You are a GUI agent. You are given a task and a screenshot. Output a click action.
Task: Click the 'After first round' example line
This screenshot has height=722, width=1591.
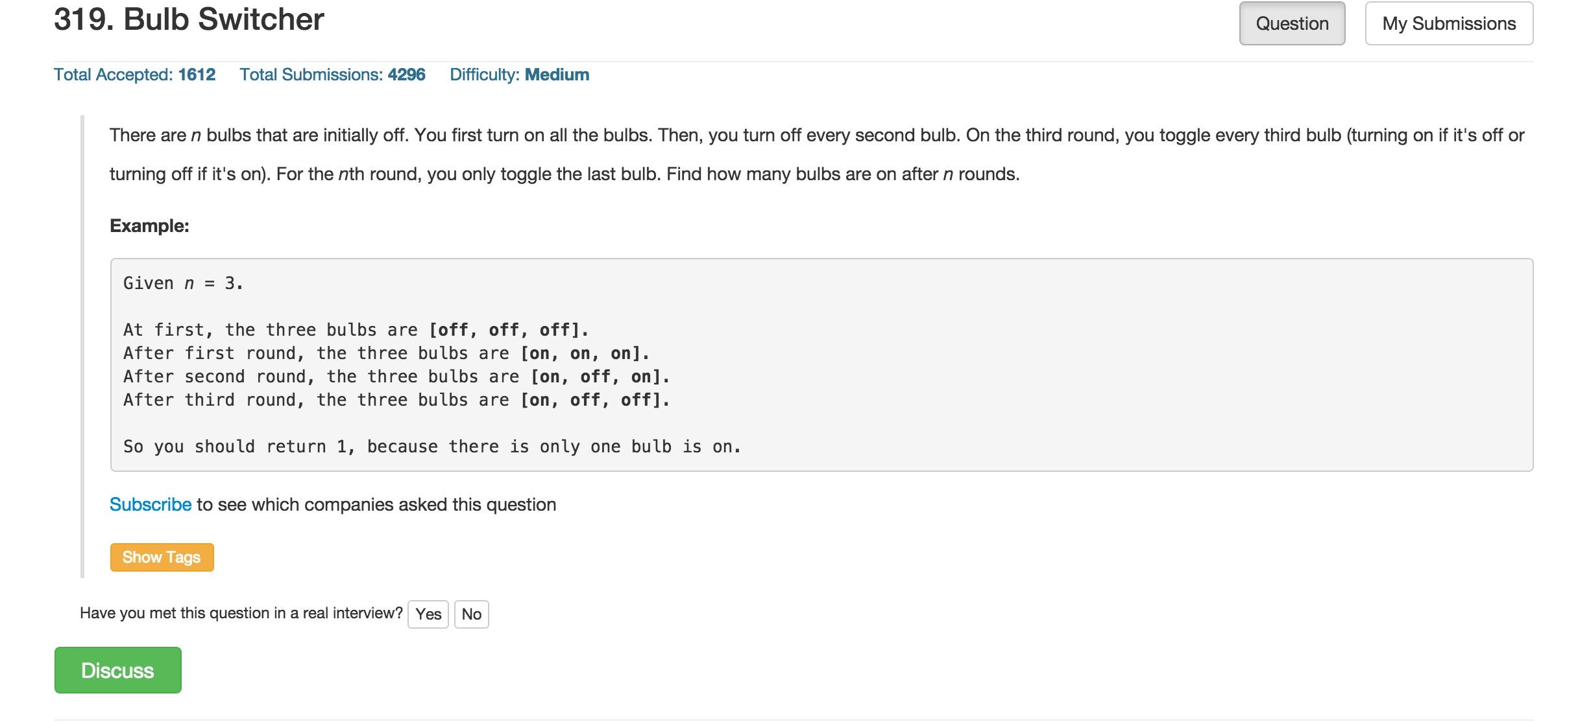pyautogui.click(x=387, y=353)
